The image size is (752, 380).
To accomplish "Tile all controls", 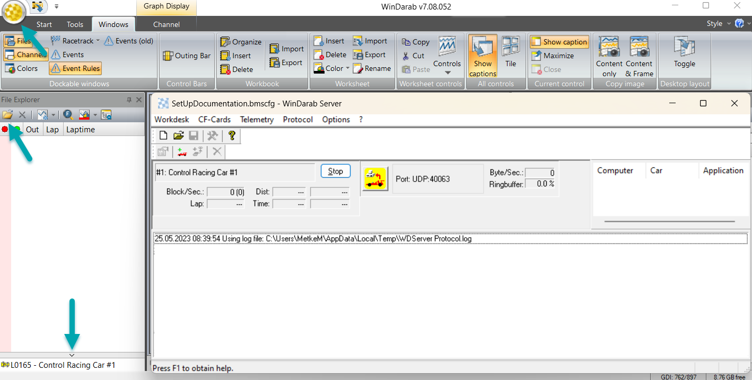I will click(510, 52).
